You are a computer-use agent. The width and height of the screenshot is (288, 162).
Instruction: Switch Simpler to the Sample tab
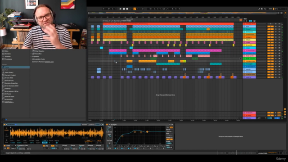pyautogui.click(x=84, y=125)
